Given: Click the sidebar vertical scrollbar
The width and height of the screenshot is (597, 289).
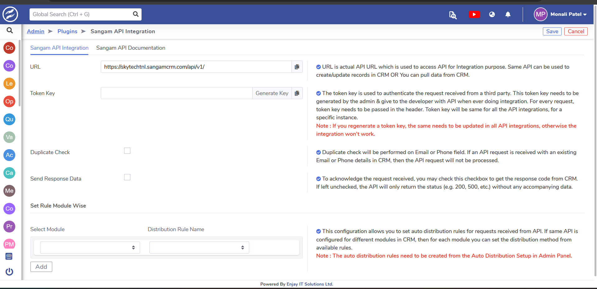Looking at the screenshot, I should point(20,73).
